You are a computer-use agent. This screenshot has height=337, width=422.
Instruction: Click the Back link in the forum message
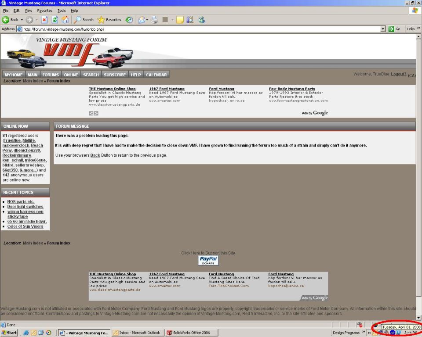point(95,155)
